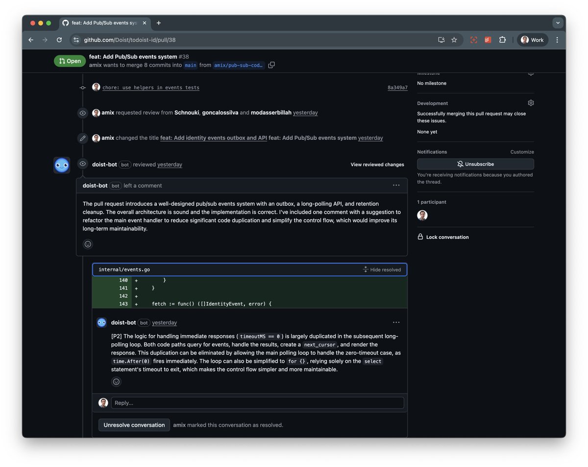Open Chrome three-dot menu
This screenshot has height=467, width=588.
pyautogui.click(x=557, y=40)
